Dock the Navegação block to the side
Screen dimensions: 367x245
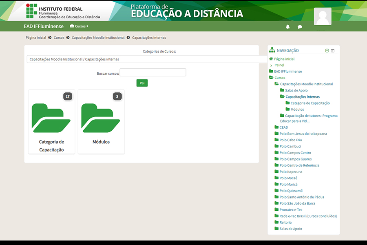[333, 51]
